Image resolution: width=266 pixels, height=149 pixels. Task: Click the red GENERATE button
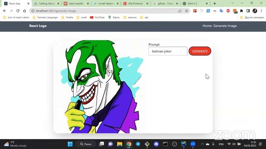pos(200,51)
